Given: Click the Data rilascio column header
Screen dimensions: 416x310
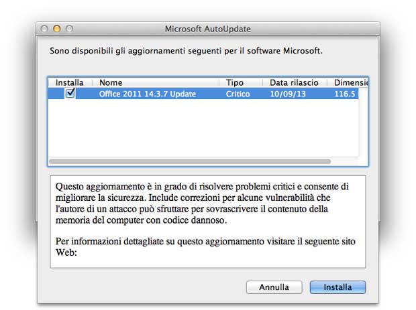Looking at the screenshot, I should (295, 82).
